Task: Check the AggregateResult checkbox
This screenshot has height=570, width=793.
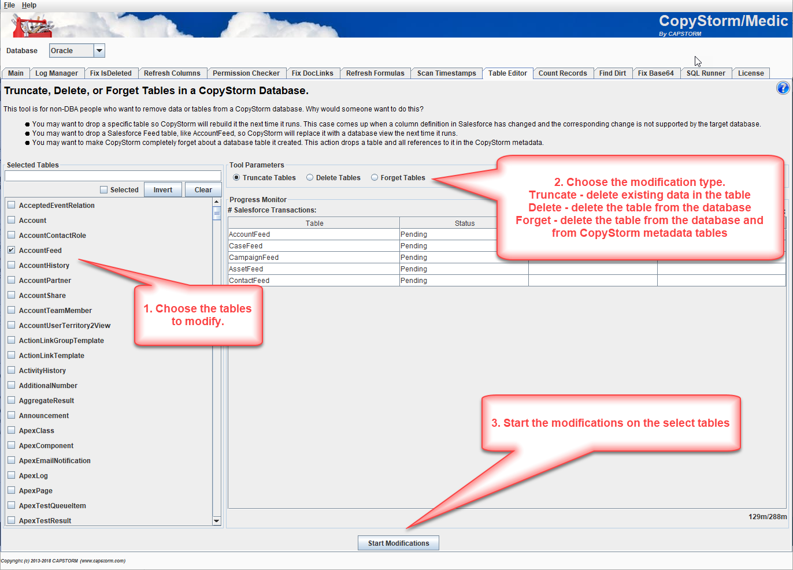Action: 11,400
